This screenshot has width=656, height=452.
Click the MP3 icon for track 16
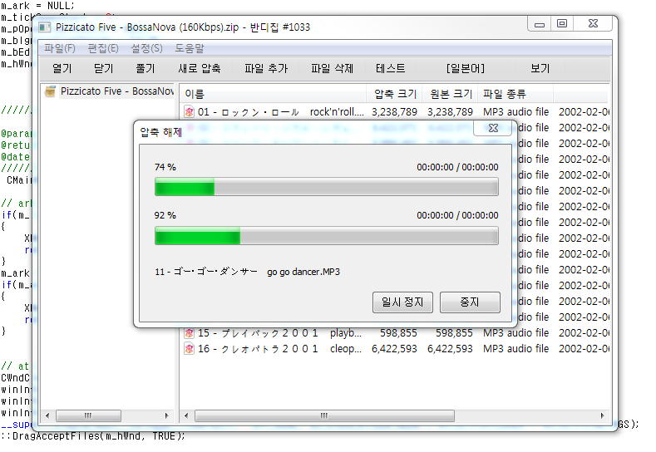coord(190,349)
